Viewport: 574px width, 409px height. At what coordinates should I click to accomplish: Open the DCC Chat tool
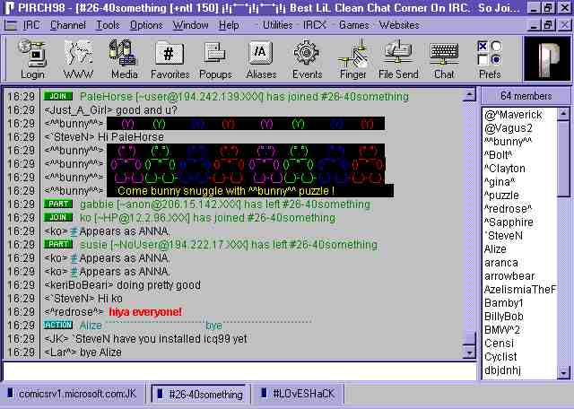pyautogui.click(x=444, y=58)
